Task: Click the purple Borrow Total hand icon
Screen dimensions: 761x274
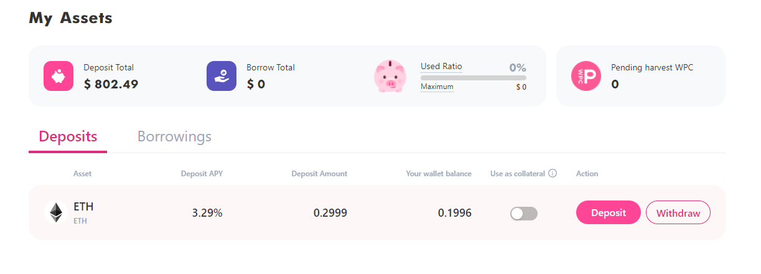Action: click(222, 76)
